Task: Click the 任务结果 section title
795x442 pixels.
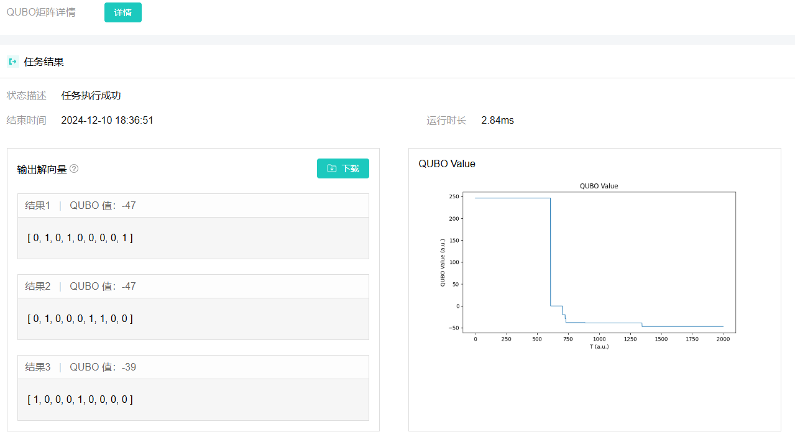Action: [44, 62]
